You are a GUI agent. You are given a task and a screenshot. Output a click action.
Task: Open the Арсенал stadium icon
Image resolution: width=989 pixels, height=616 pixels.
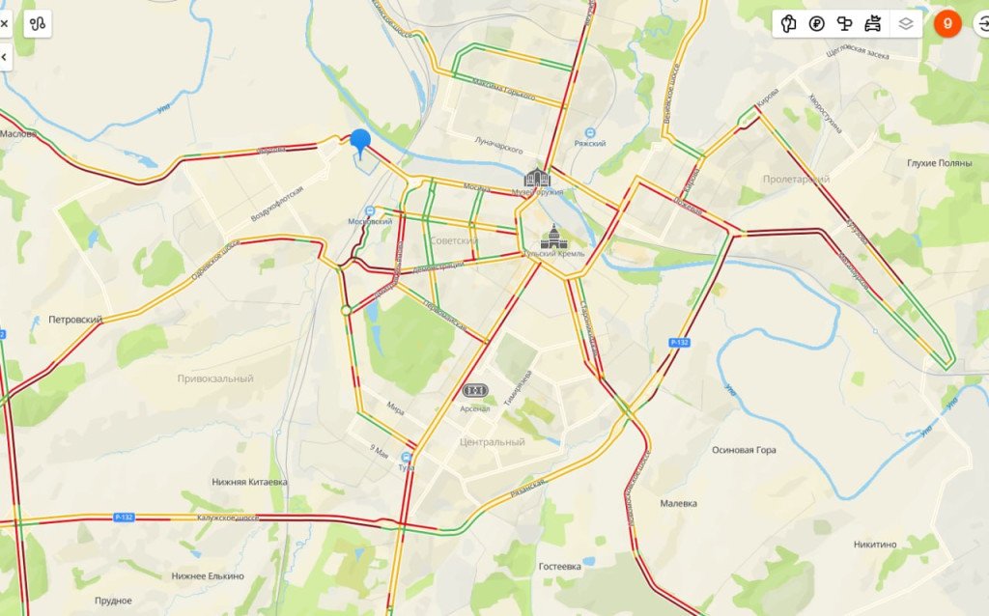coord(475,391)
